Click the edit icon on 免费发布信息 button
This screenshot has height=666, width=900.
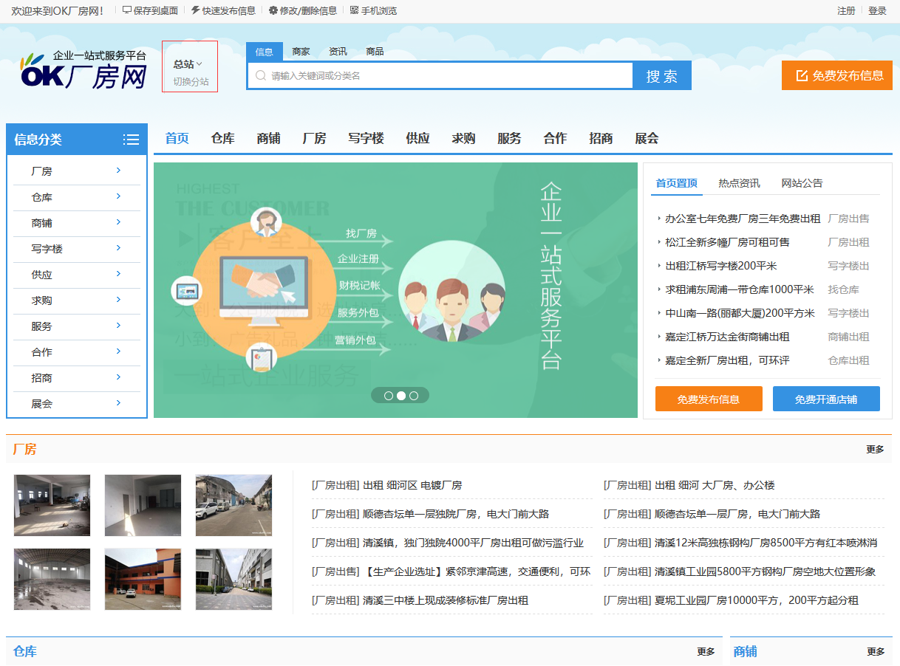tap(801, 75)
